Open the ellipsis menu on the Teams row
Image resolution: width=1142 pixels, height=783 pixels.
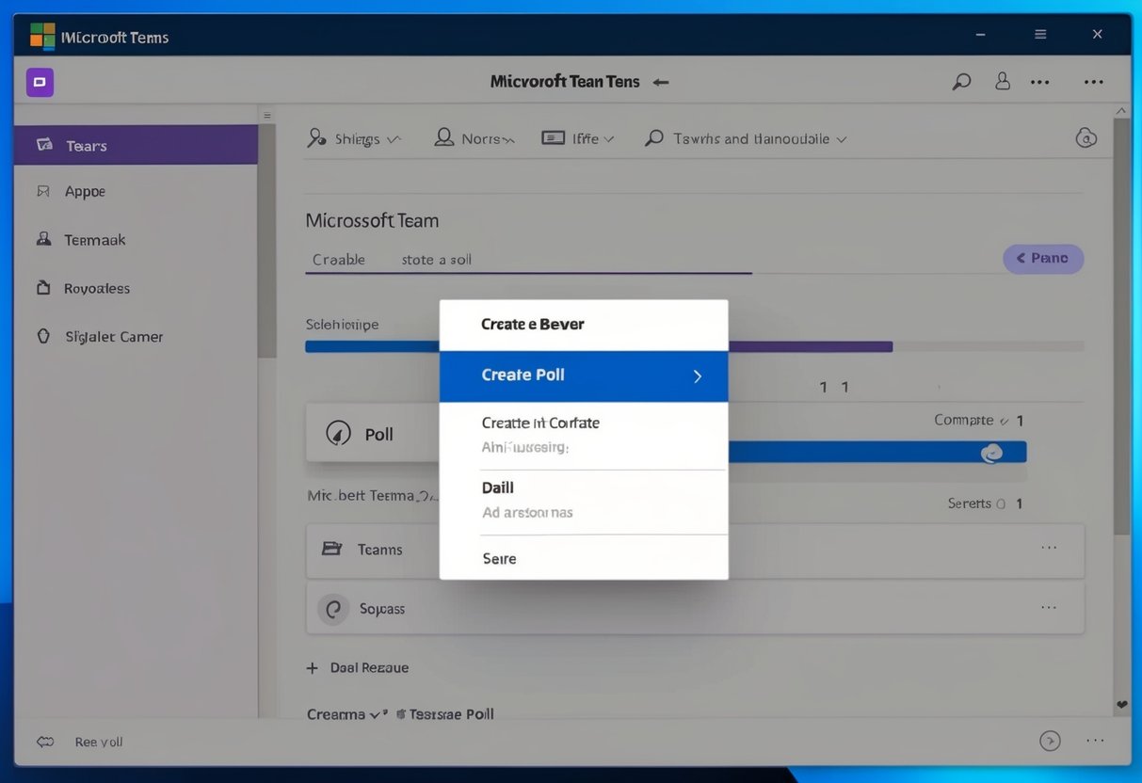1049,546
